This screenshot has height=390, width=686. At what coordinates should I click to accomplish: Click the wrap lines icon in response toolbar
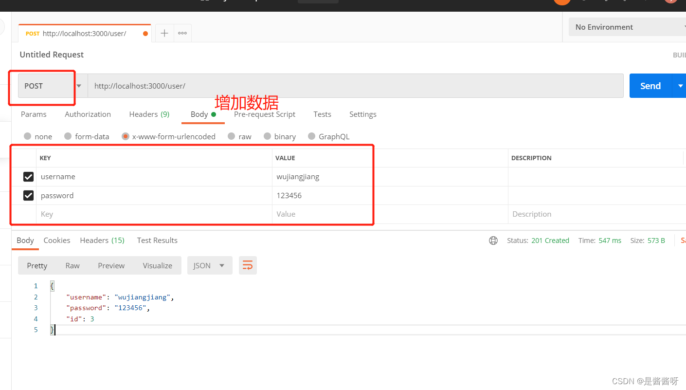(x=248, y=265)
